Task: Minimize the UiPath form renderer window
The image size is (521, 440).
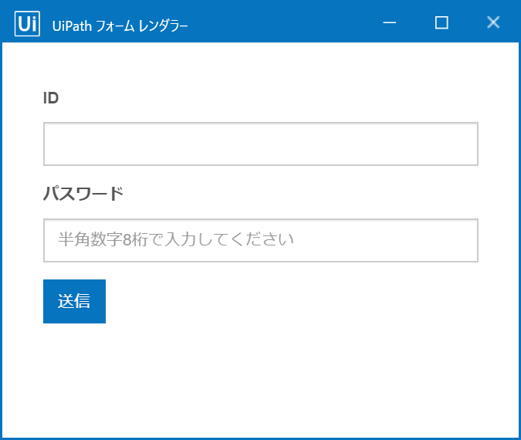Action: [390, 22]
